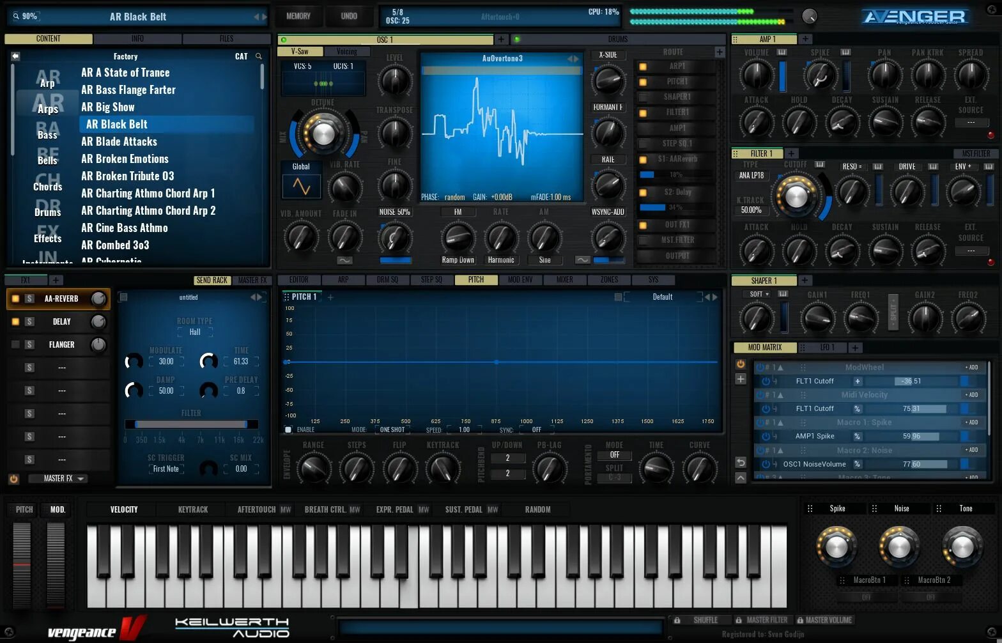Screen dimensions: 1002x643
Task: Open the SC TRIGGER First Note selector
Action: tap(166, 469)
